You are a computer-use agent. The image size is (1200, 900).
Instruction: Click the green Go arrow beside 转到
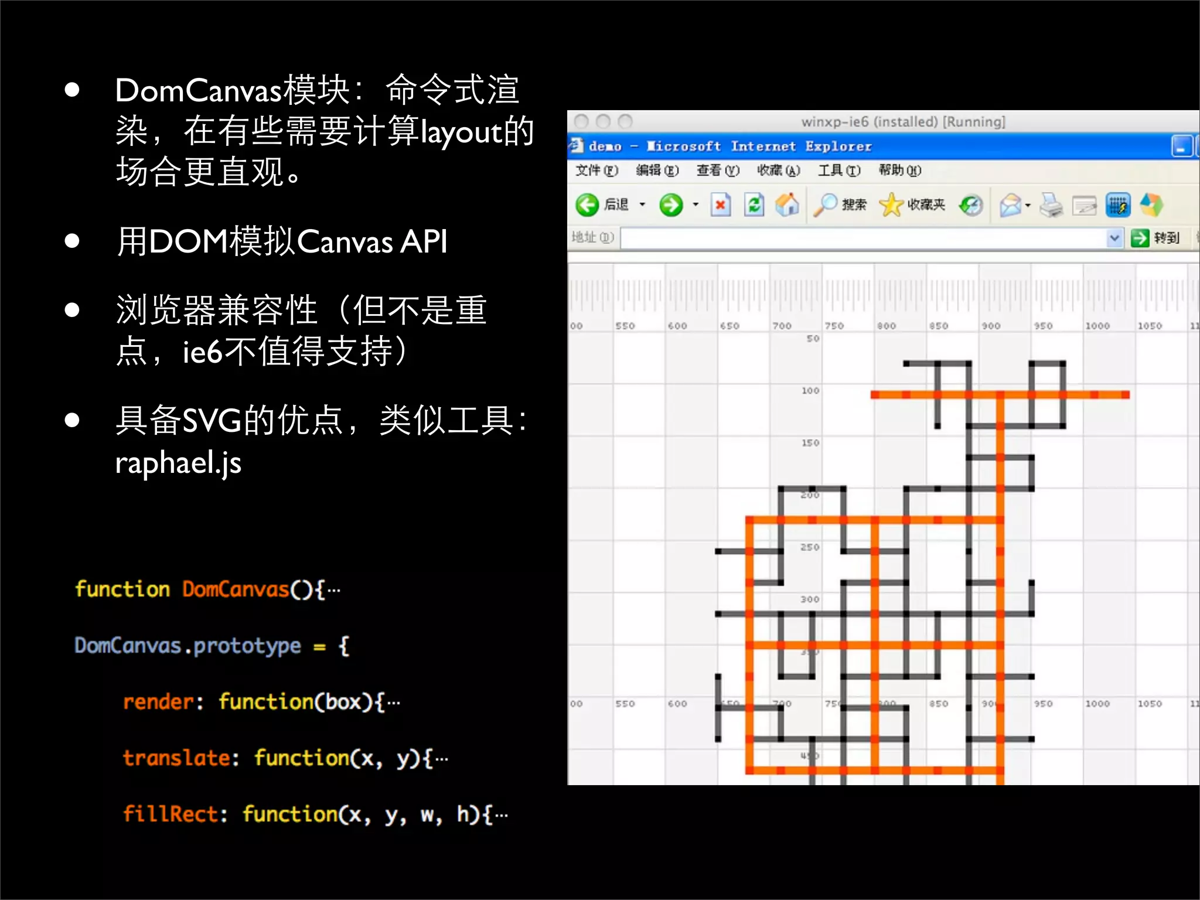tap(1140, 238)
